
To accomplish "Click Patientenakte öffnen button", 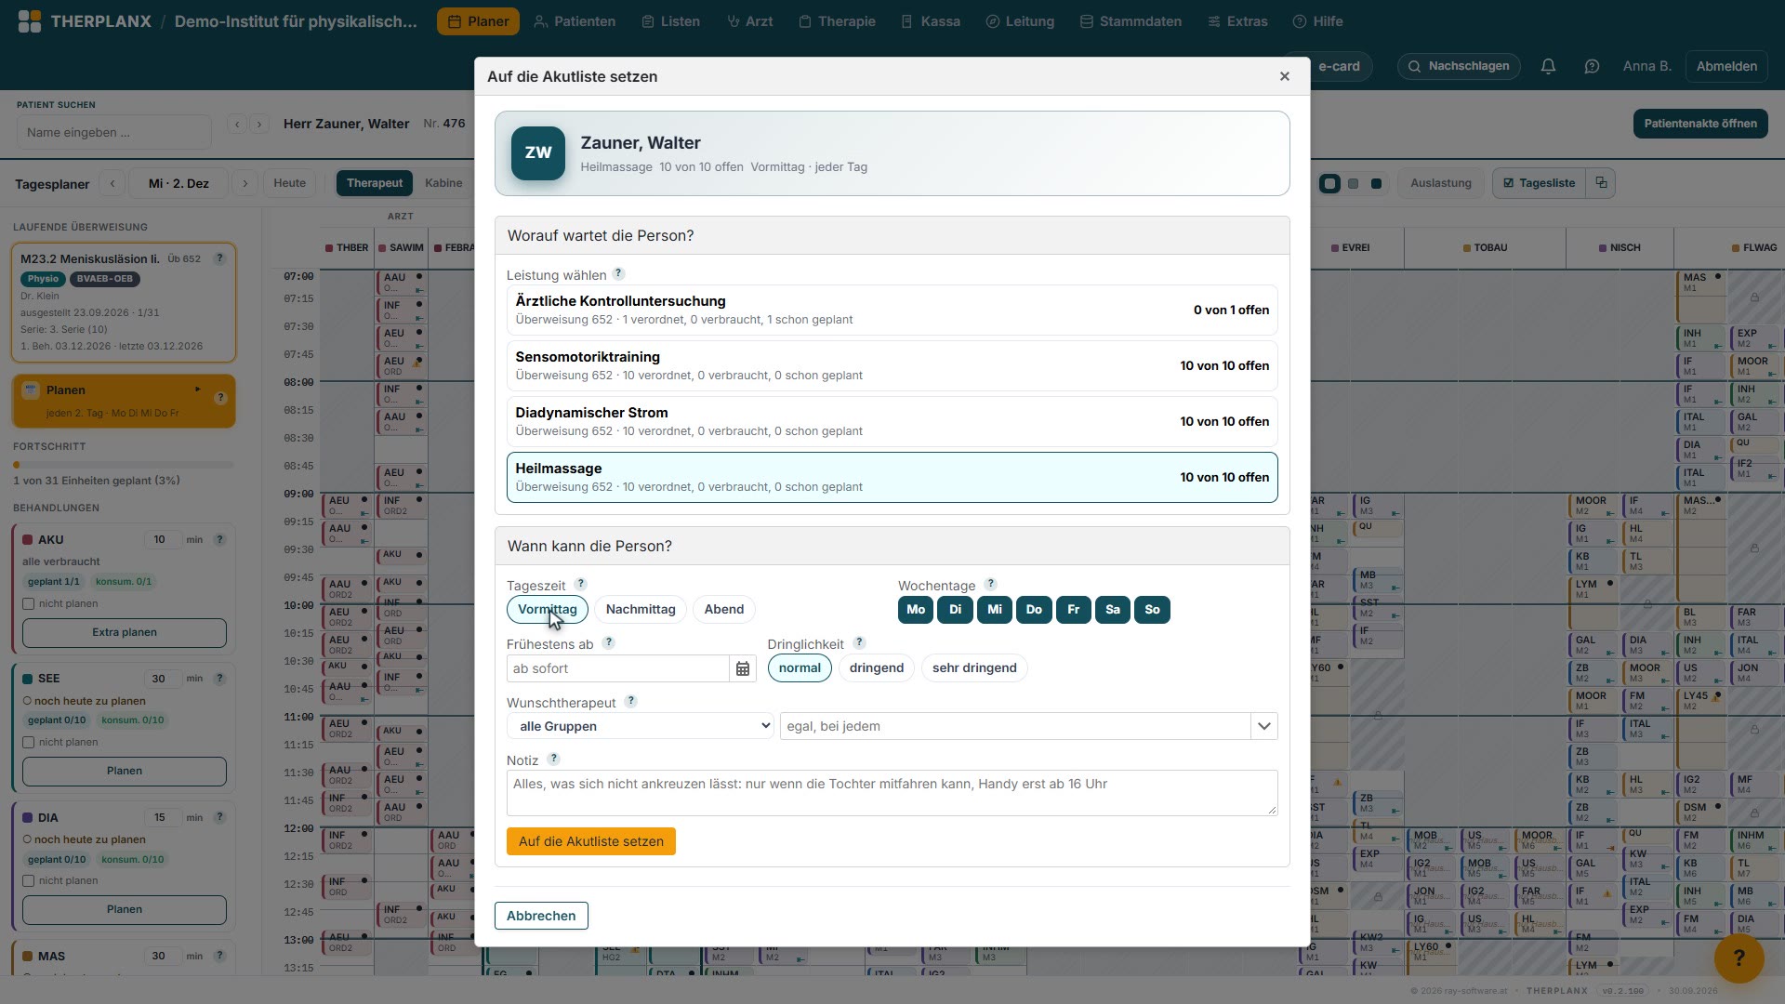I will click(x=1700, y=124).
